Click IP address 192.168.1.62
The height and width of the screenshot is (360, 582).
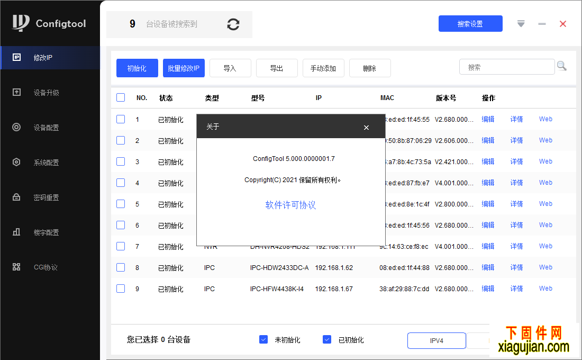point(334,267)
